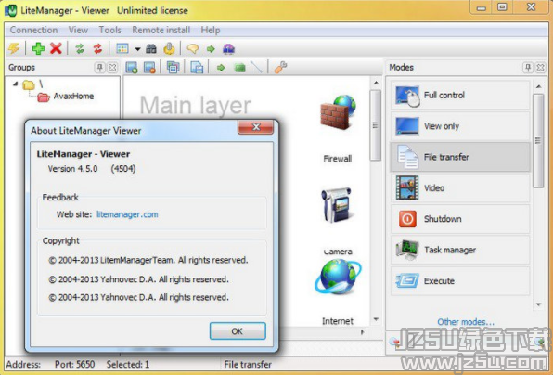Select Task manager mode

click(x=460, y=250)
